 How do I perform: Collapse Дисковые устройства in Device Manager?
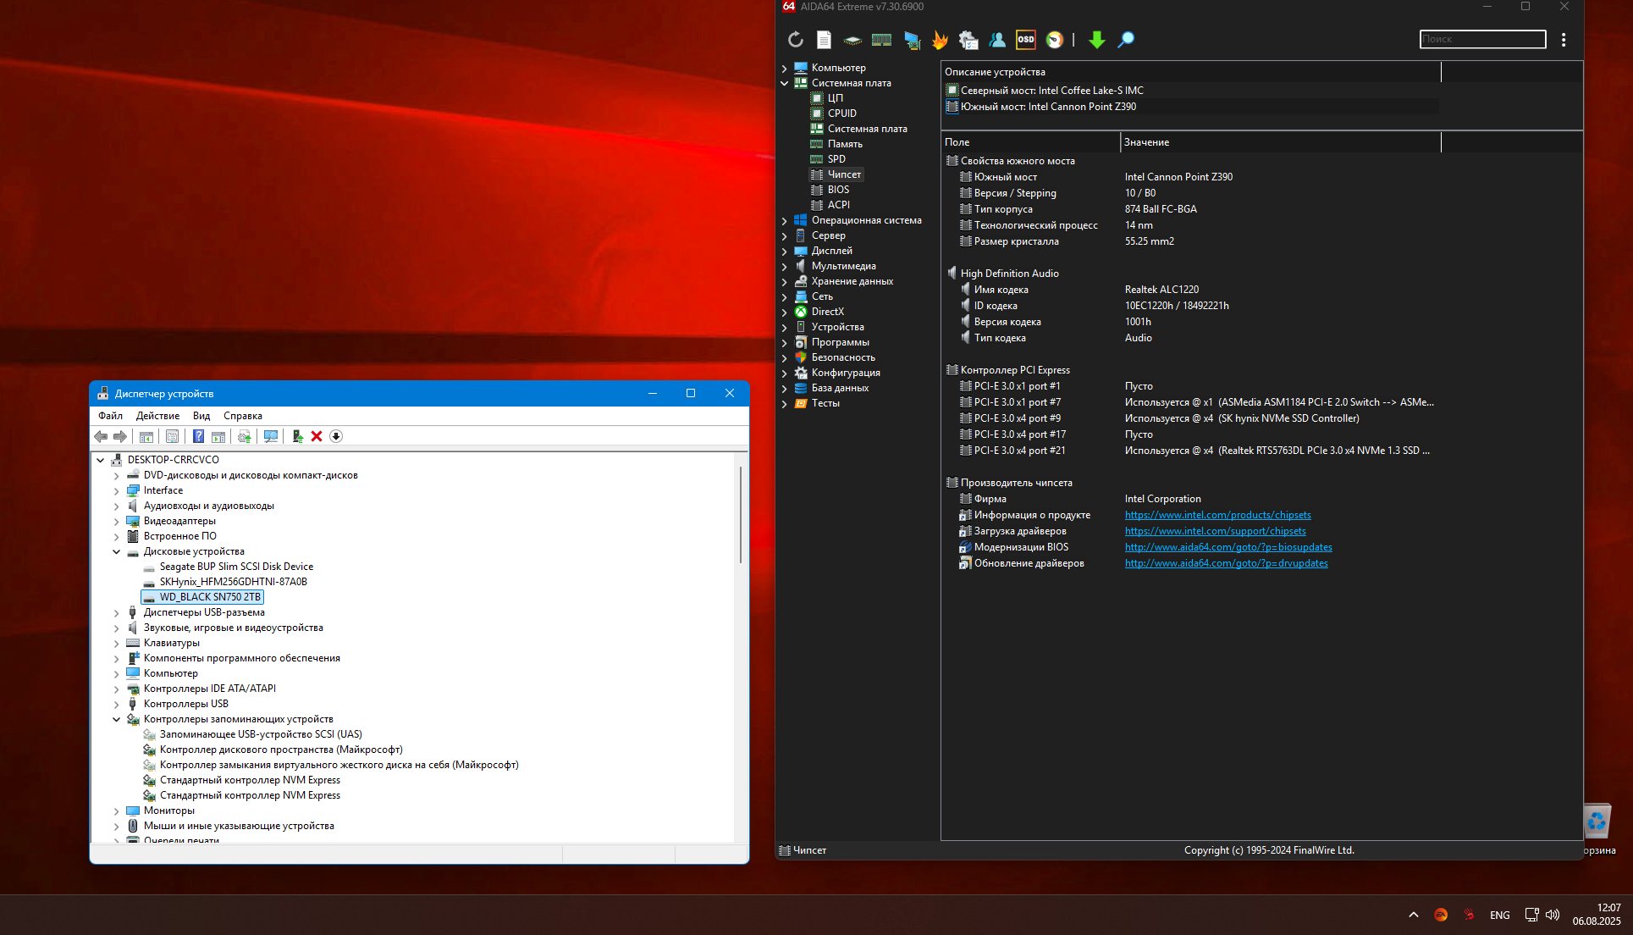pyautogui.click(x=117, y=551)
